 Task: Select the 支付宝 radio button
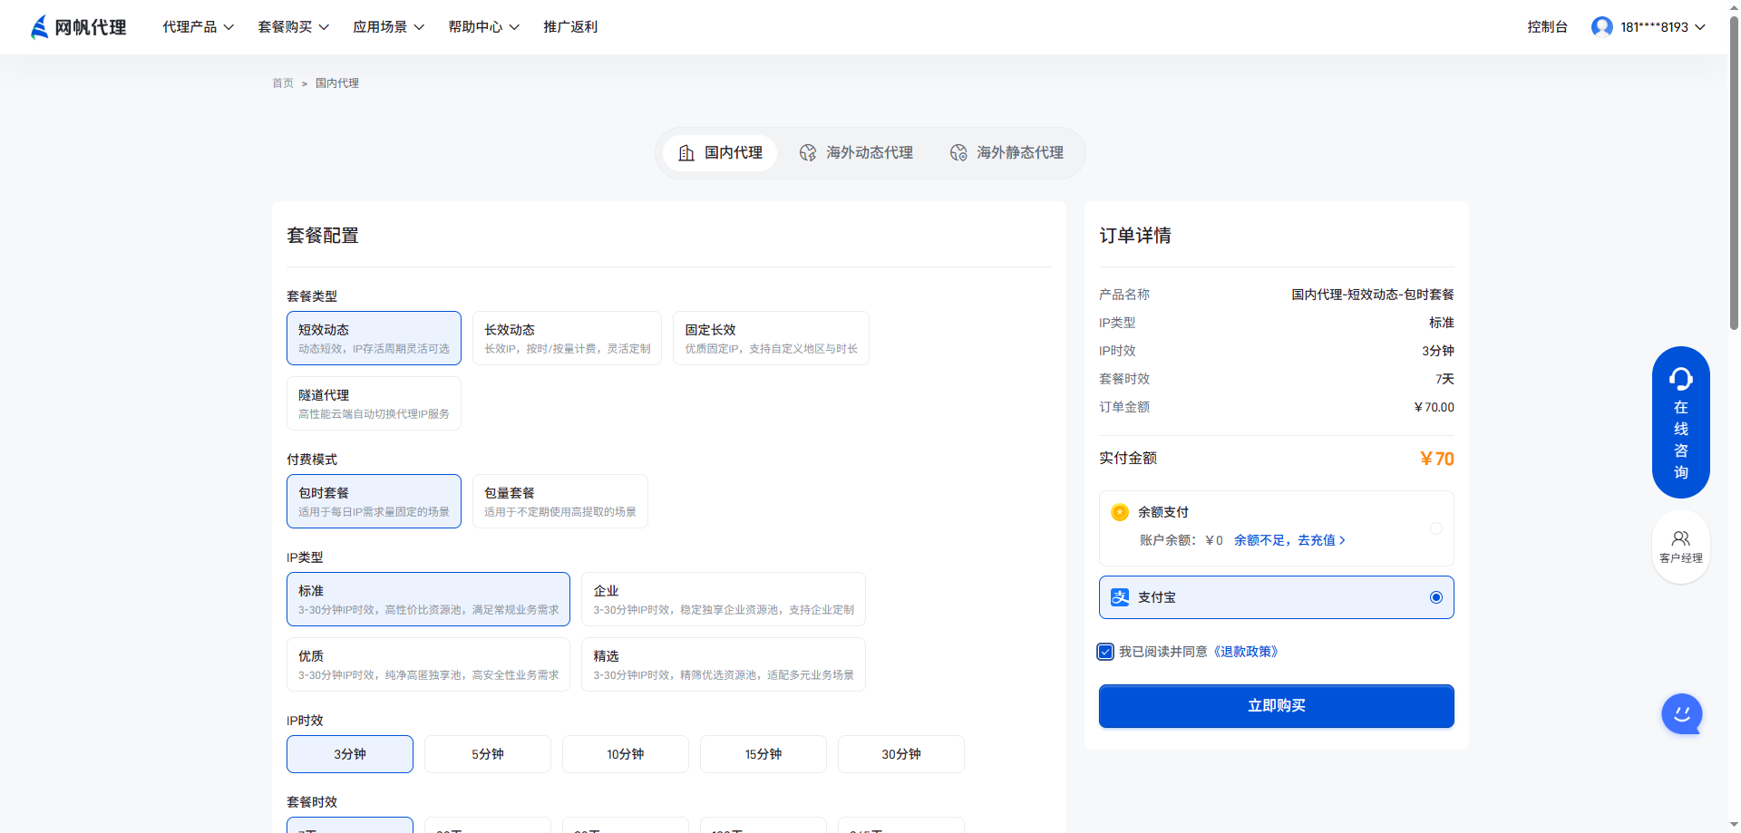pos(1436,597)
